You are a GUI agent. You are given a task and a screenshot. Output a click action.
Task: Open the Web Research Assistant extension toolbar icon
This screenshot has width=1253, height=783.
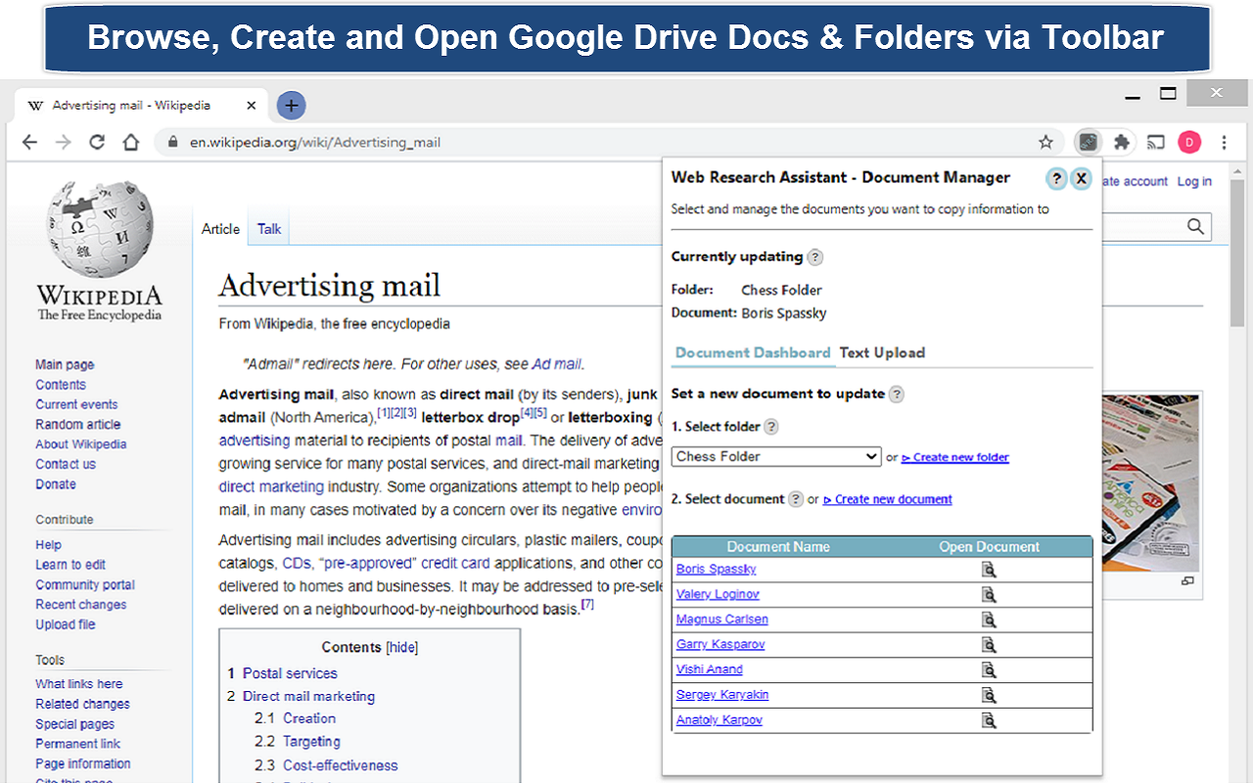coord(1089,142)
